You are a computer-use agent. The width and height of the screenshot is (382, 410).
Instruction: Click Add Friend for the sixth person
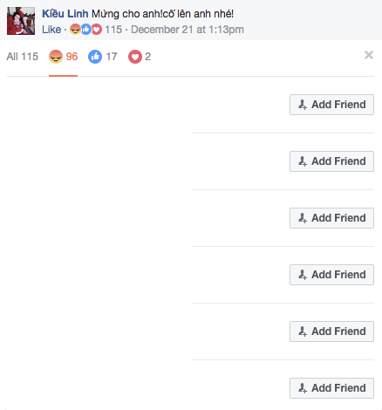tap(331, 388)
